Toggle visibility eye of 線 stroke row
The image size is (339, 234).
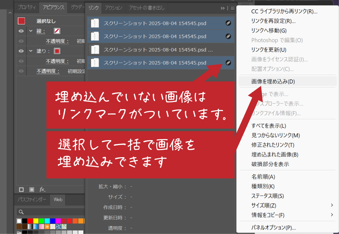(x=21, y=31)
